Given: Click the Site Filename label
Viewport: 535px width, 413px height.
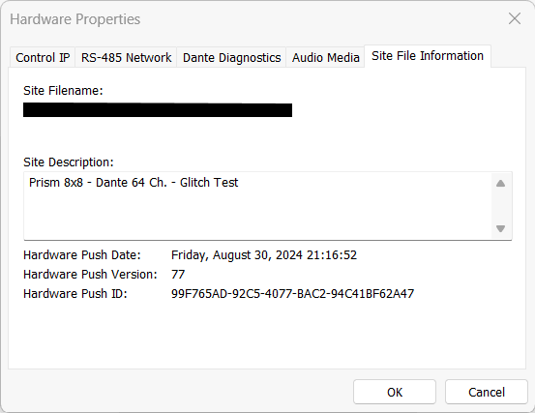Looking at the screenshot, I should tap(63, 91).
